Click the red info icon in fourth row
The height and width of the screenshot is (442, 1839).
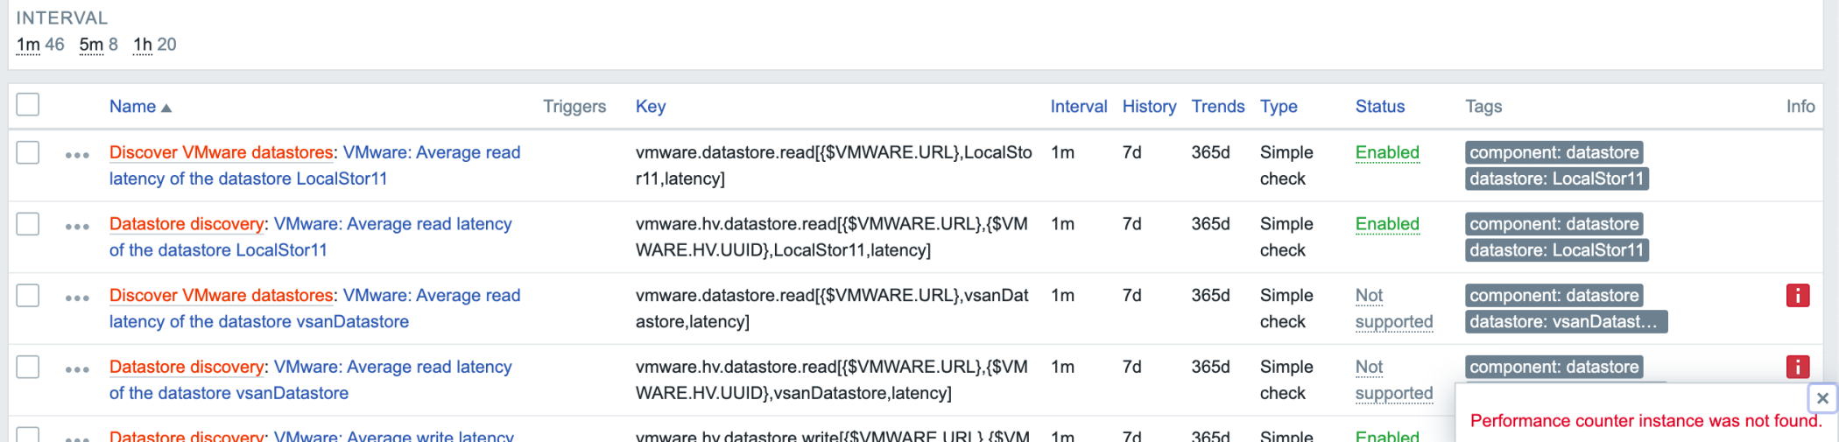(1797, 368)
